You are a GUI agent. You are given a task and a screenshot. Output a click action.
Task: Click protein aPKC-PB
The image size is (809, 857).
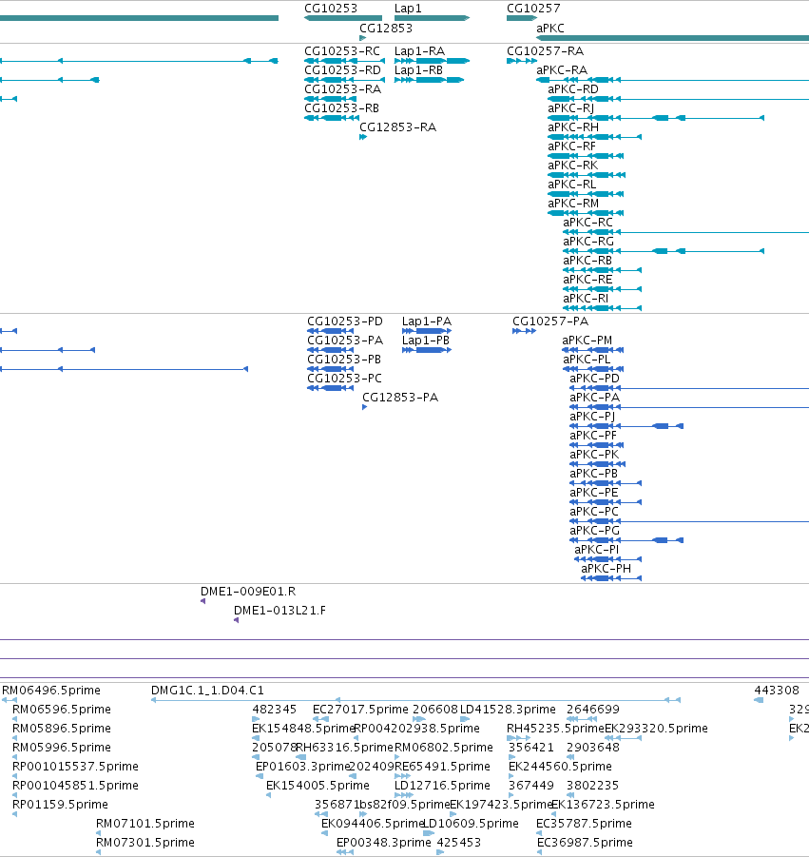point(593,474)
